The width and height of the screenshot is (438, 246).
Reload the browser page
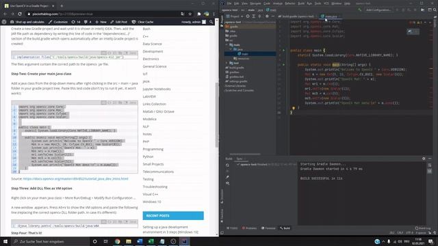20,14
